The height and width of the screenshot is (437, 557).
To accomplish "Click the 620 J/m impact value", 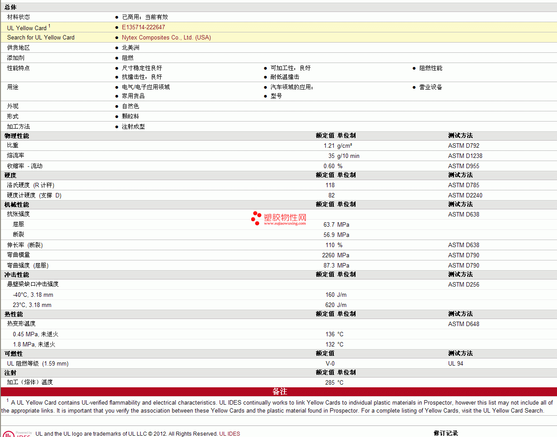I will click(x=336, y=305).
